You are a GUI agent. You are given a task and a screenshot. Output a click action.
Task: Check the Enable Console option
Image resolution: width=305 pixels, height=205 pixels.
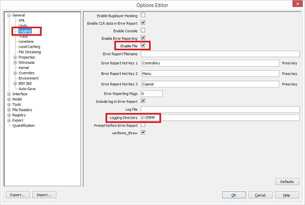(x=143, y=30)
